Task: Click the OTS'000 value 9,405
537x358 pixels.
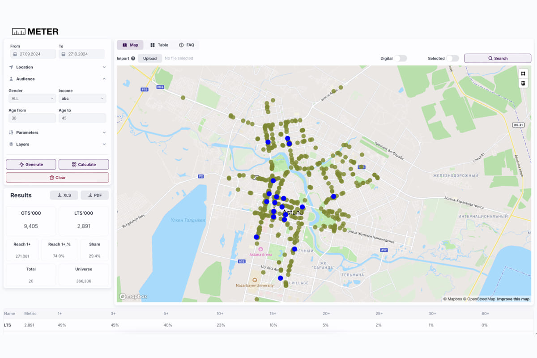Action: click(31, 226)
